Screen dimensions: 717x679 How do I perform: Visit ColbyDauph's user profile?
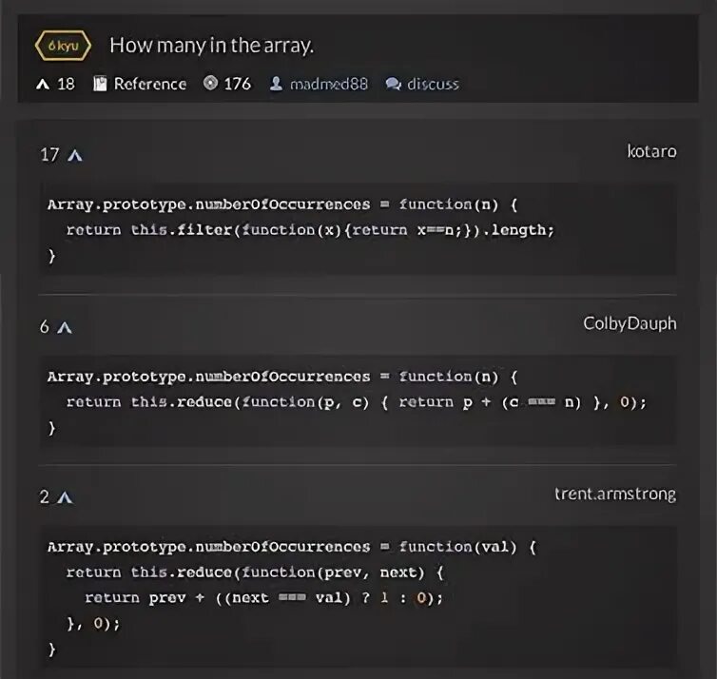[x=630, y=323]
